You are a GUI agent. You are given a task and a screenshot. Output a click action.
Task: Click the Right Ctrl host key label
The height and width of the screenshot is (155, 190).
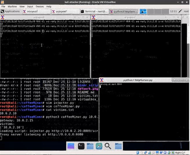click(x=180, y=153)
